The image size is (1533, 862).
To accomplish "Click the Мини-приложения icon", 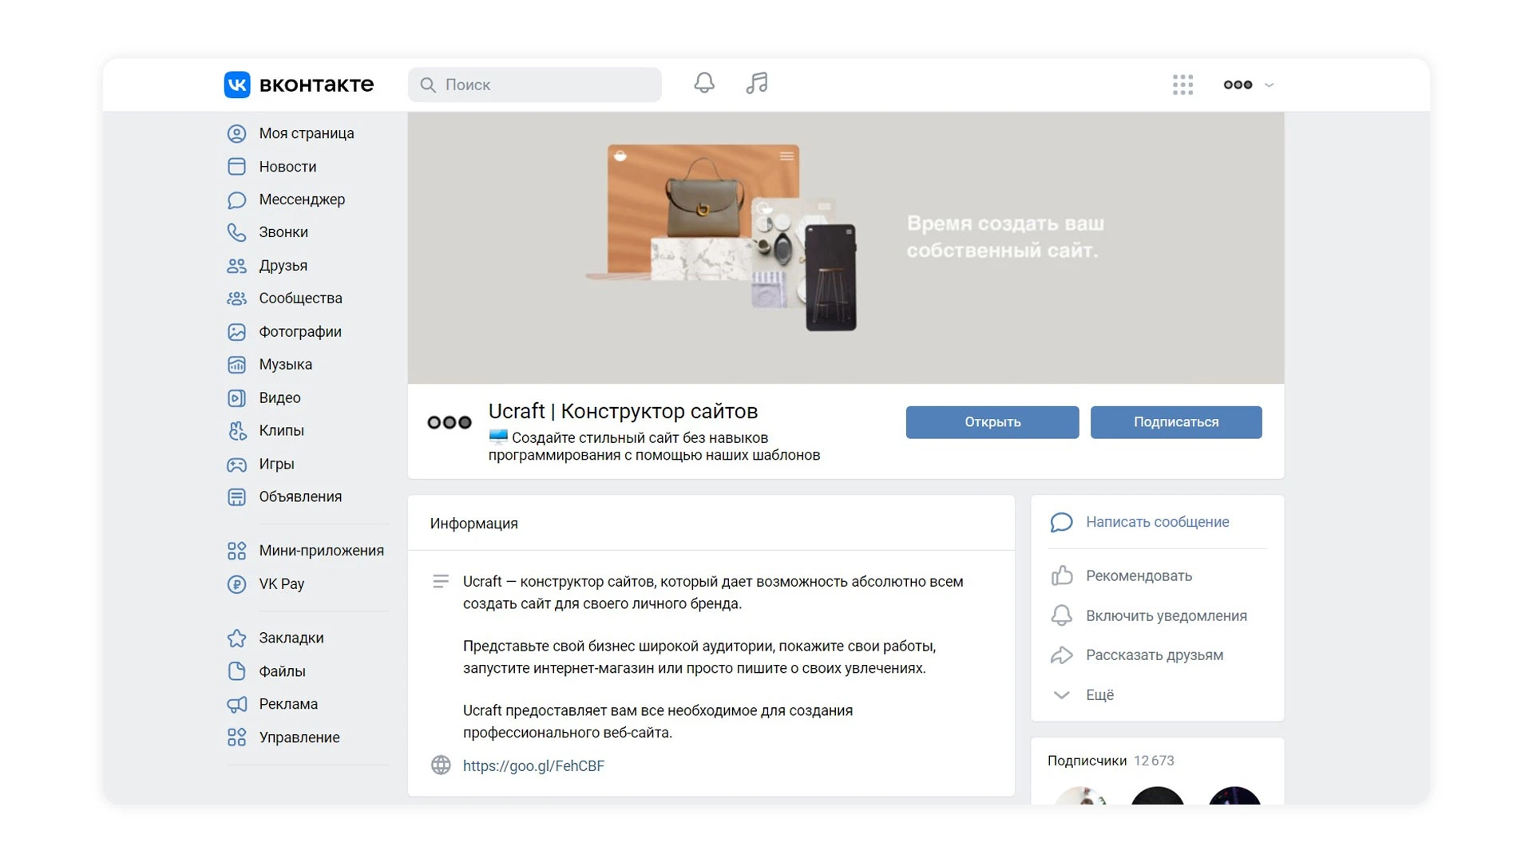I will 236,551.
